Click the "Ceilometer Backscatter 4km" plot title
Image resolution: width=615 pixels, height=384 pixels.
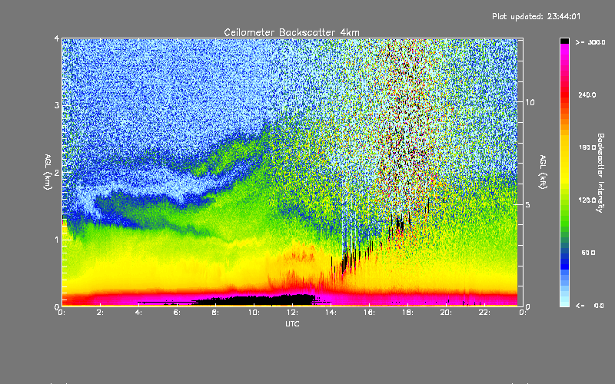[291, 32]
